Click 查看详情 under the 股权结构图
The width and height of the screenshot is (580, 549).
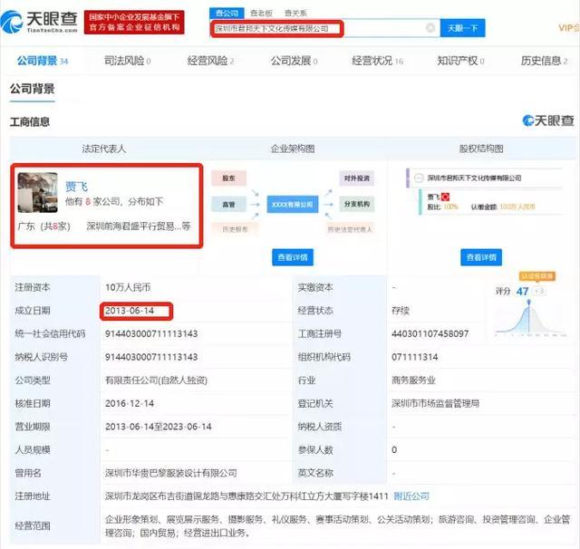coord(481,257)
